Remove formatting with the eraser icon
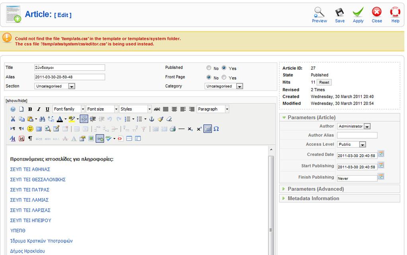The width and height of the screenshot is (407, 255). [169, 119]
